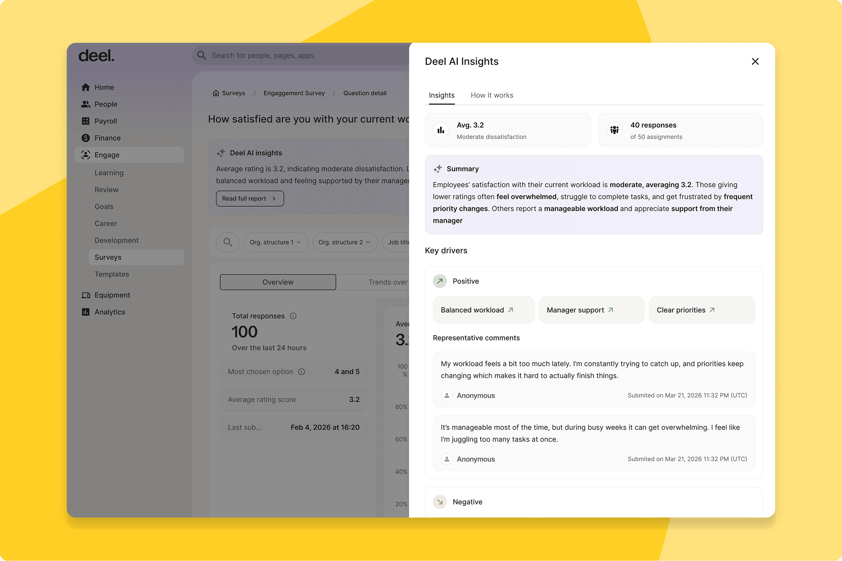Click the Average rating score row
This screenshot has height=561, width=842.
pos(294,400)
